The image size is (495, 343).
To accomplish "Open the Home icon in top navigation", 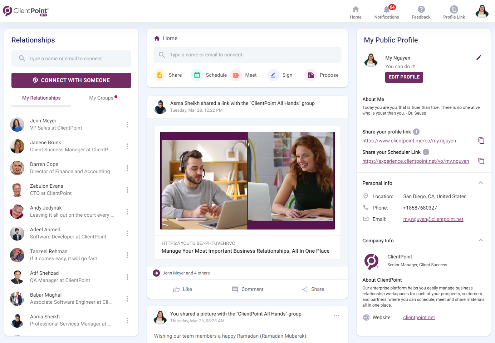I will 356,9.
